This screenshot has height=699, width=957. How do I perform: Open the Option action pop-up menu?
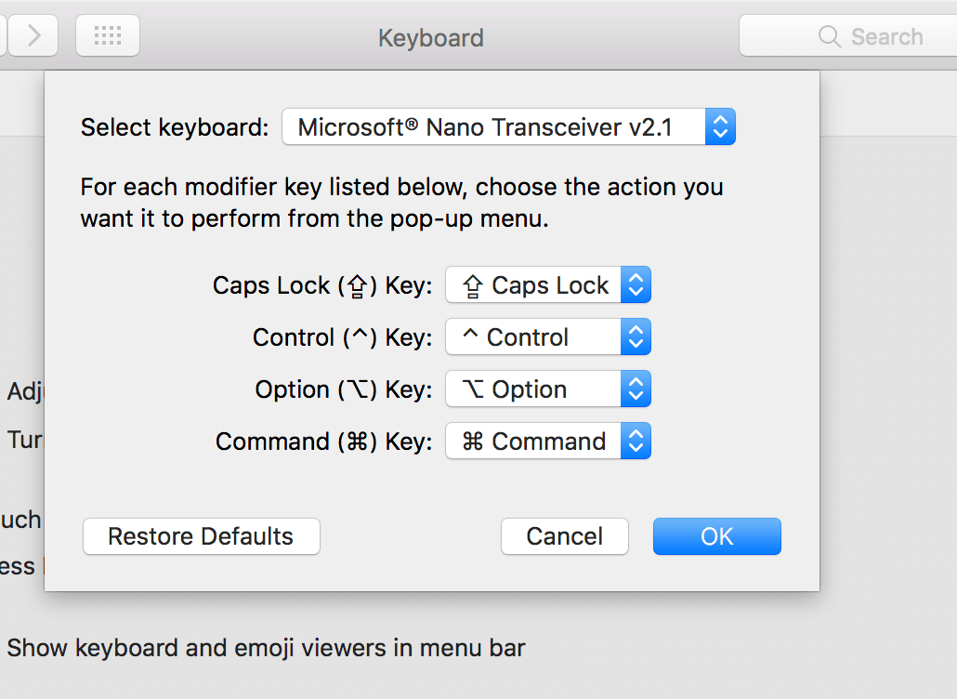[x=534, y=389]
